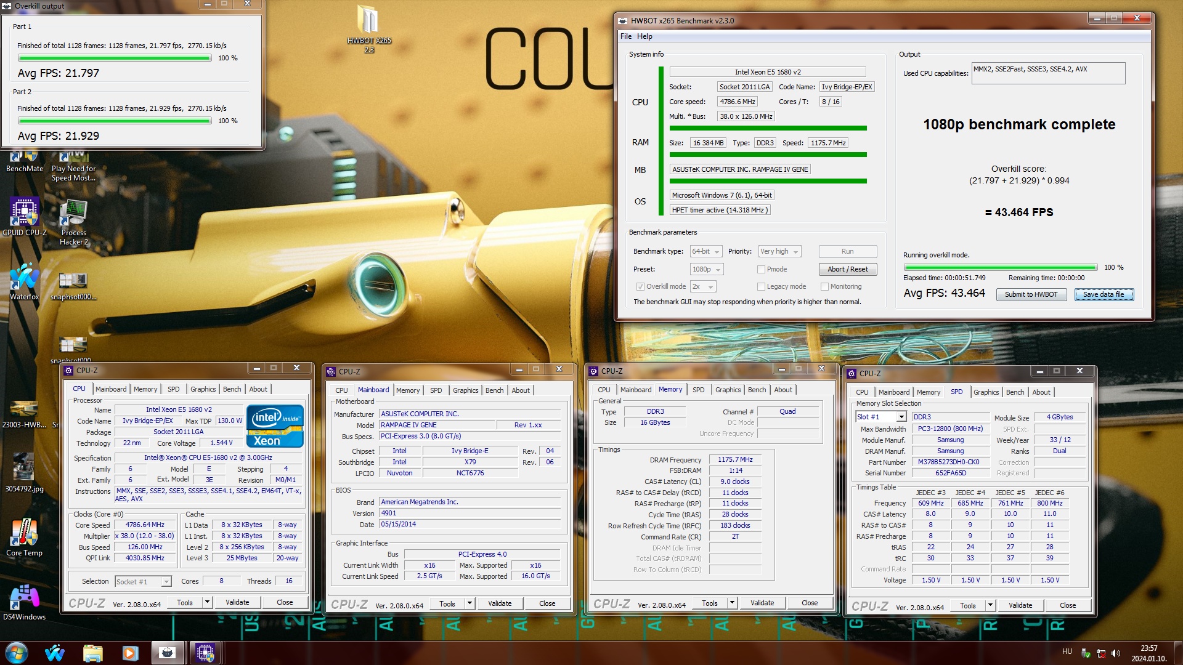The image size is (1183, 665).
Task: Open the 3054792.jpg image file
Action: pyautogui.click(x=25, y=473)
